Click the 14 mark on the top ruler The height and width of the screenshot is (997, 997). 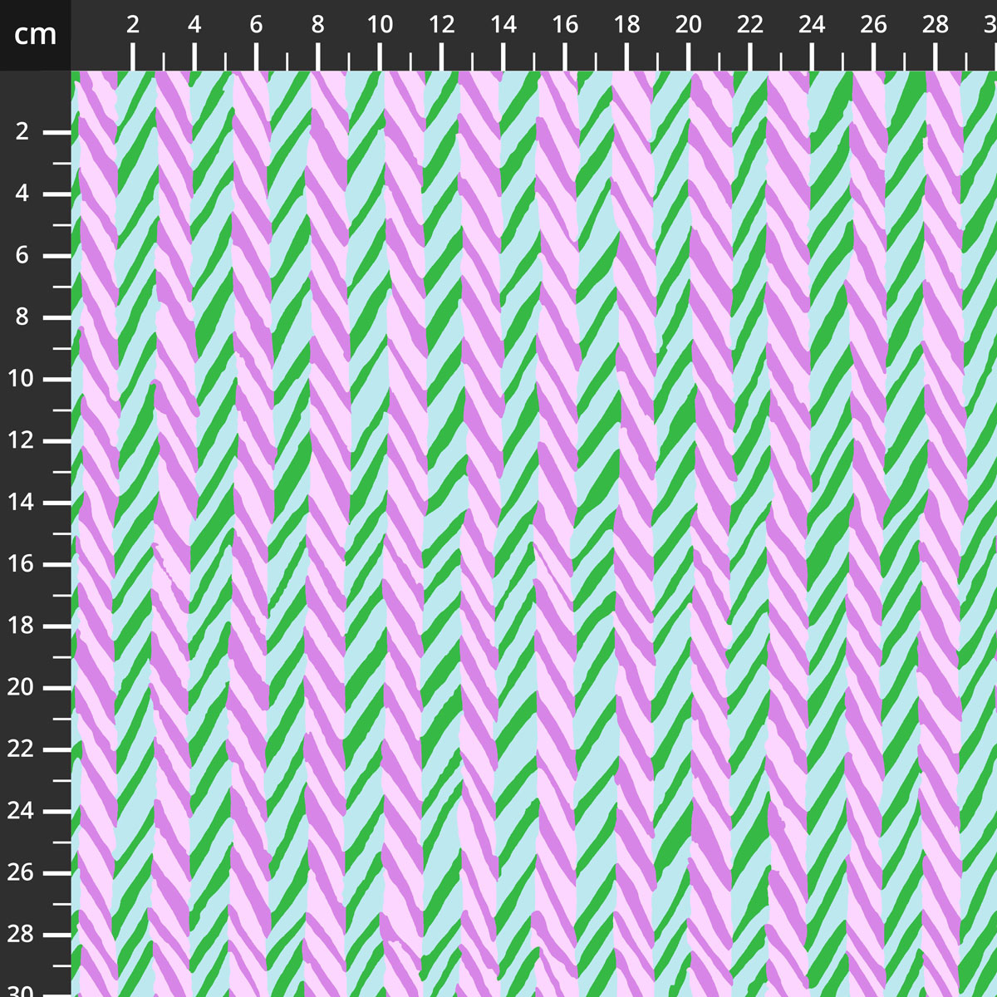coord(503,26)
